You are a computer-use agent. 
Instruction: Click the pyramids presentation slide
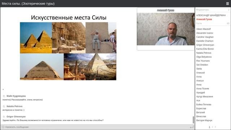click(68, 51)
